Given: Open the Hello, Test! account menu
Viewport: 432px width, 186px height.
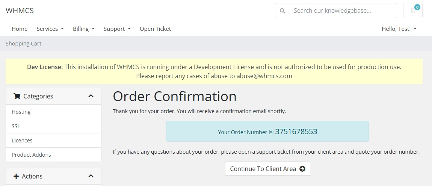Looking at the screenshot, I should click(x=399, y=29).
